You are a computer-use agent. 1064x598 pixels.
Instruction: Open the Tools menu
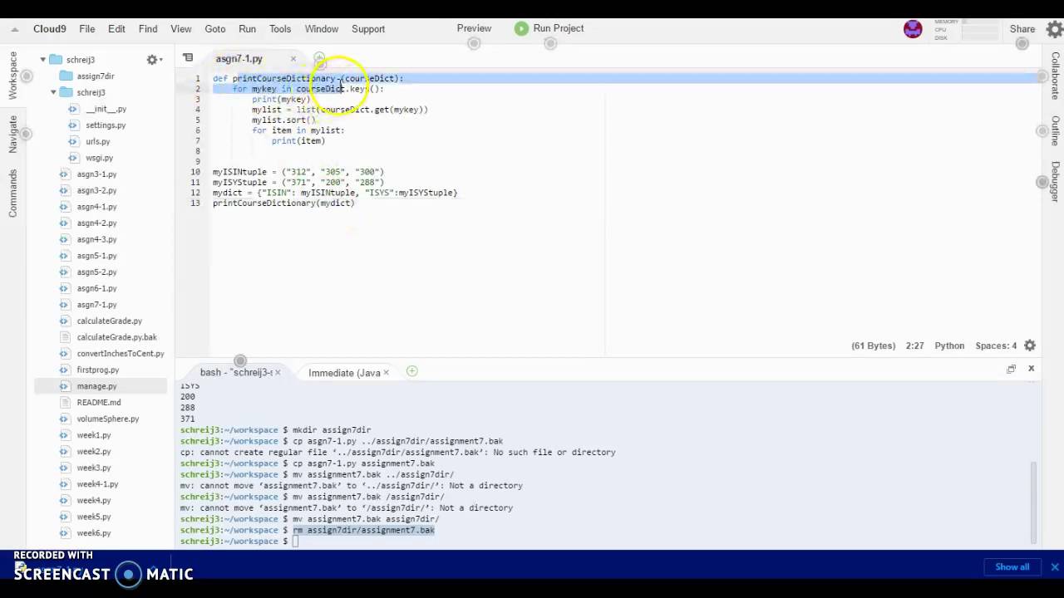coord(280,29)
